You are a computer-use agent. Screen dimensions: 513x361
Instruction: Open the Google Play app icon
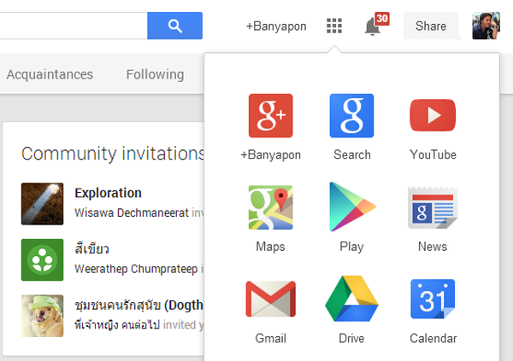pyautogui.click(x=352, y=207)
